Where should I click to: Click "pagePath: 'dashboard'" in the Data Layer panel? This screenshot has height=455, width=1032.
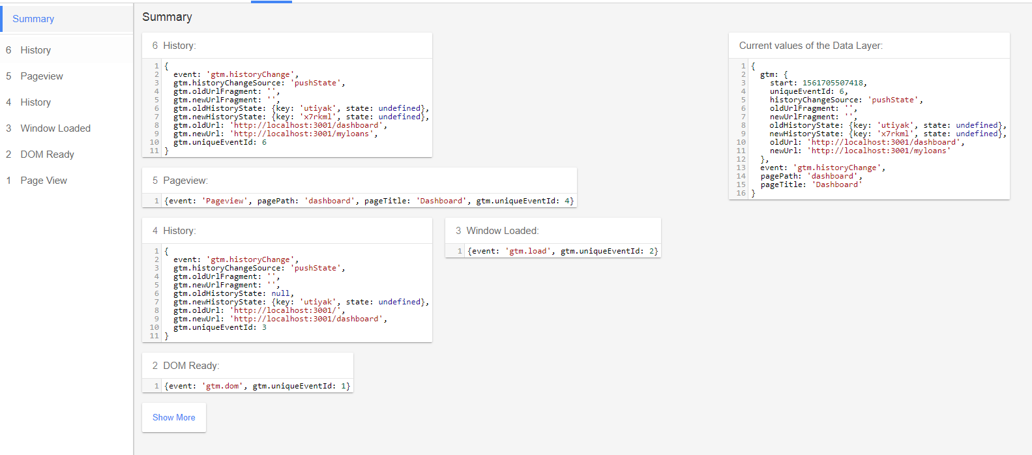[x=811, y=176]
